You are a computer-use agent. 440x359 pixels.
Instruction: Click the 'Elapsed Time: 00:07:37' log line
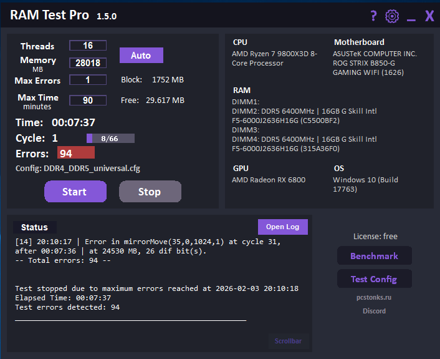click(x=63, y=298)
